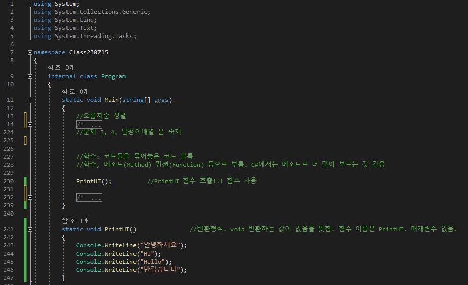Open collapsed comment box under 오름차순 정렬
The image size is (468, 285).
pyautogui.click(x=89, y=124)
